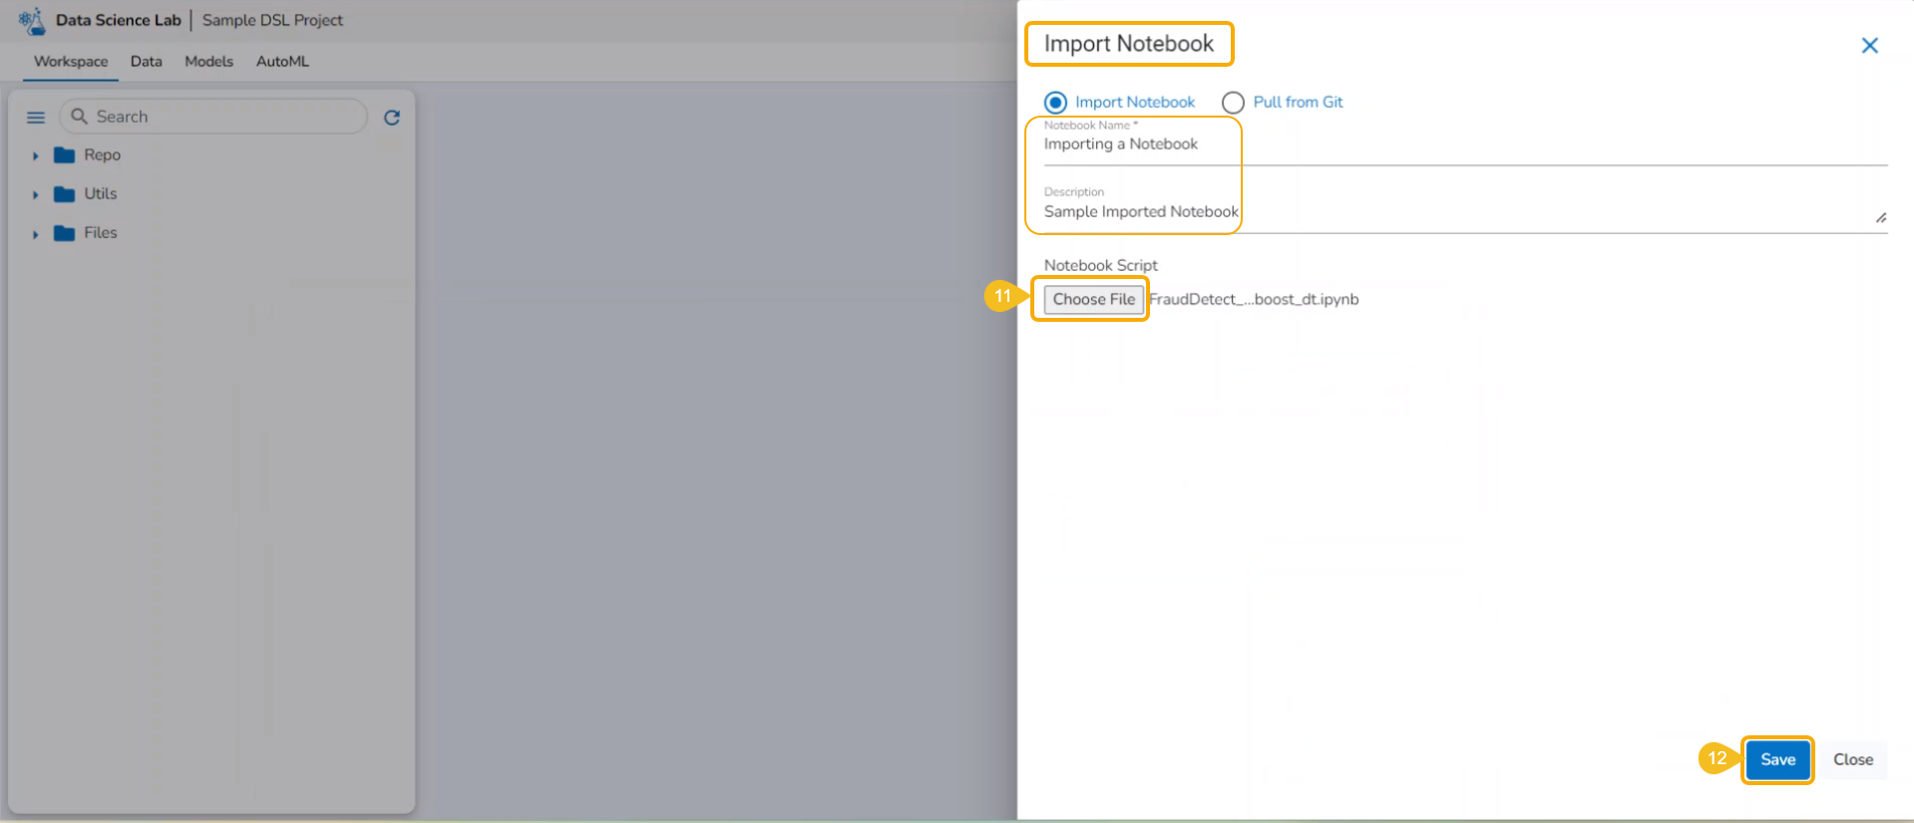
Task: Switch to the Data tab
Action: pyautogui.click(x=146, y=62)
